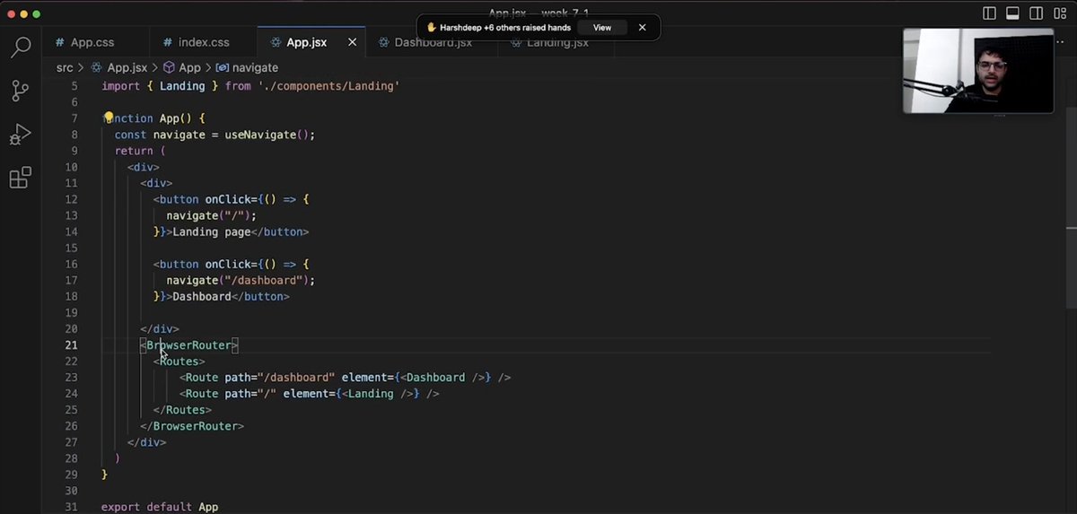Screen dimensions: 1077x514
Task: Switch to the Dashboard.jsx tab
Action: [433, 42]
